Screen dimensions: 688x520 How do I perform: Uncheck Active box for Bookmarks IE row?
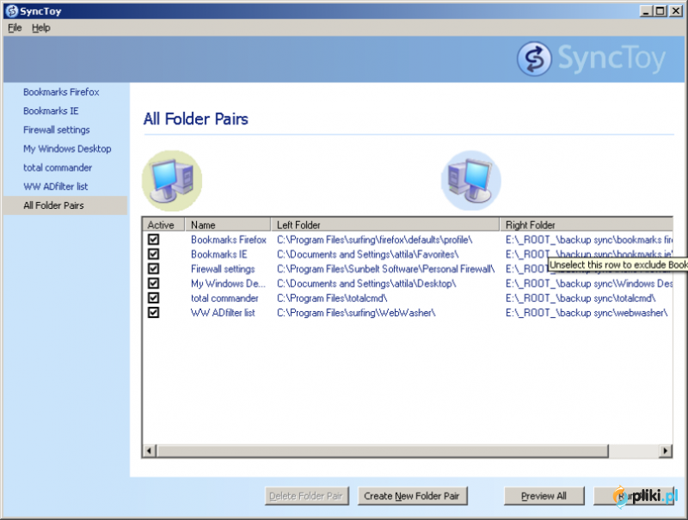coord(153,254)
